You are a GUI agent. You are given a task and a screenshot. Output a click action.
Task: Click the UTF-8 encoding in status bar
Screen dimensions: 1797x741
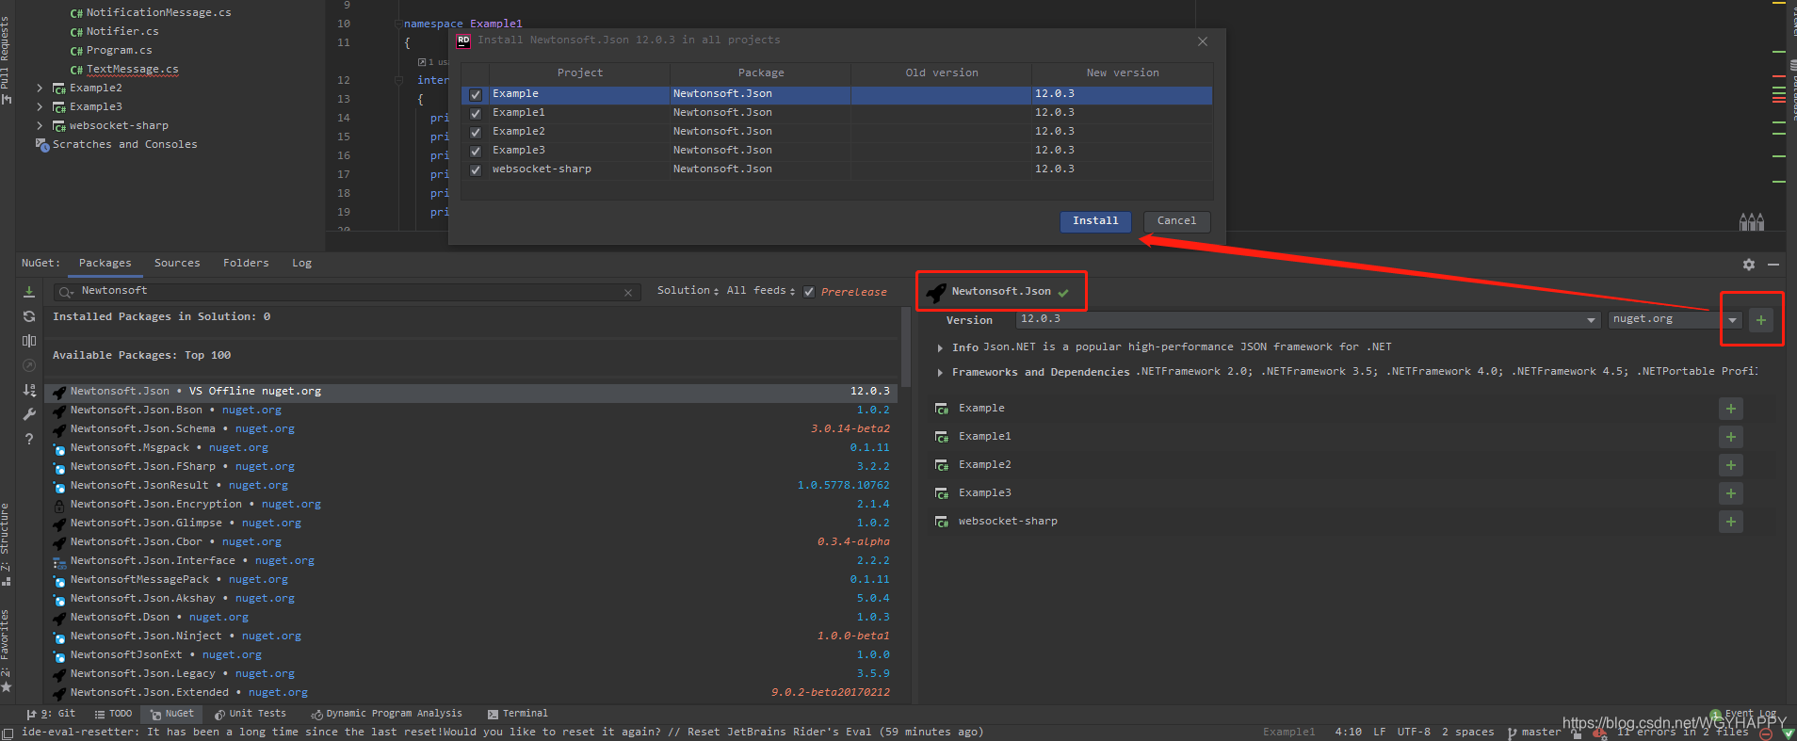(1414, 732)
